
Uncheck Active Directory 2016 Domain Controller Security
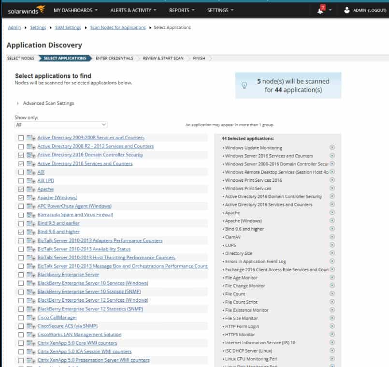click(21, 155)
